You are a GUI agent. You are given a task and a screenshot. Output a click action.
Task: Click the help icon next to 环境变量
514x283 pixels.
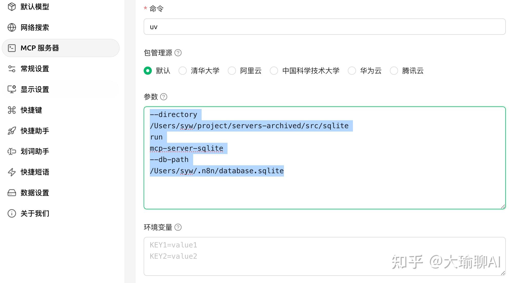tap(178, 227)
